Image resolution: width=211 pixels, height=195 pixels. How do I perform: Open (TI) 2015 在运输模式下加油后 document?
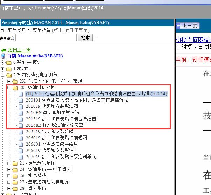[x=96, y=94]
